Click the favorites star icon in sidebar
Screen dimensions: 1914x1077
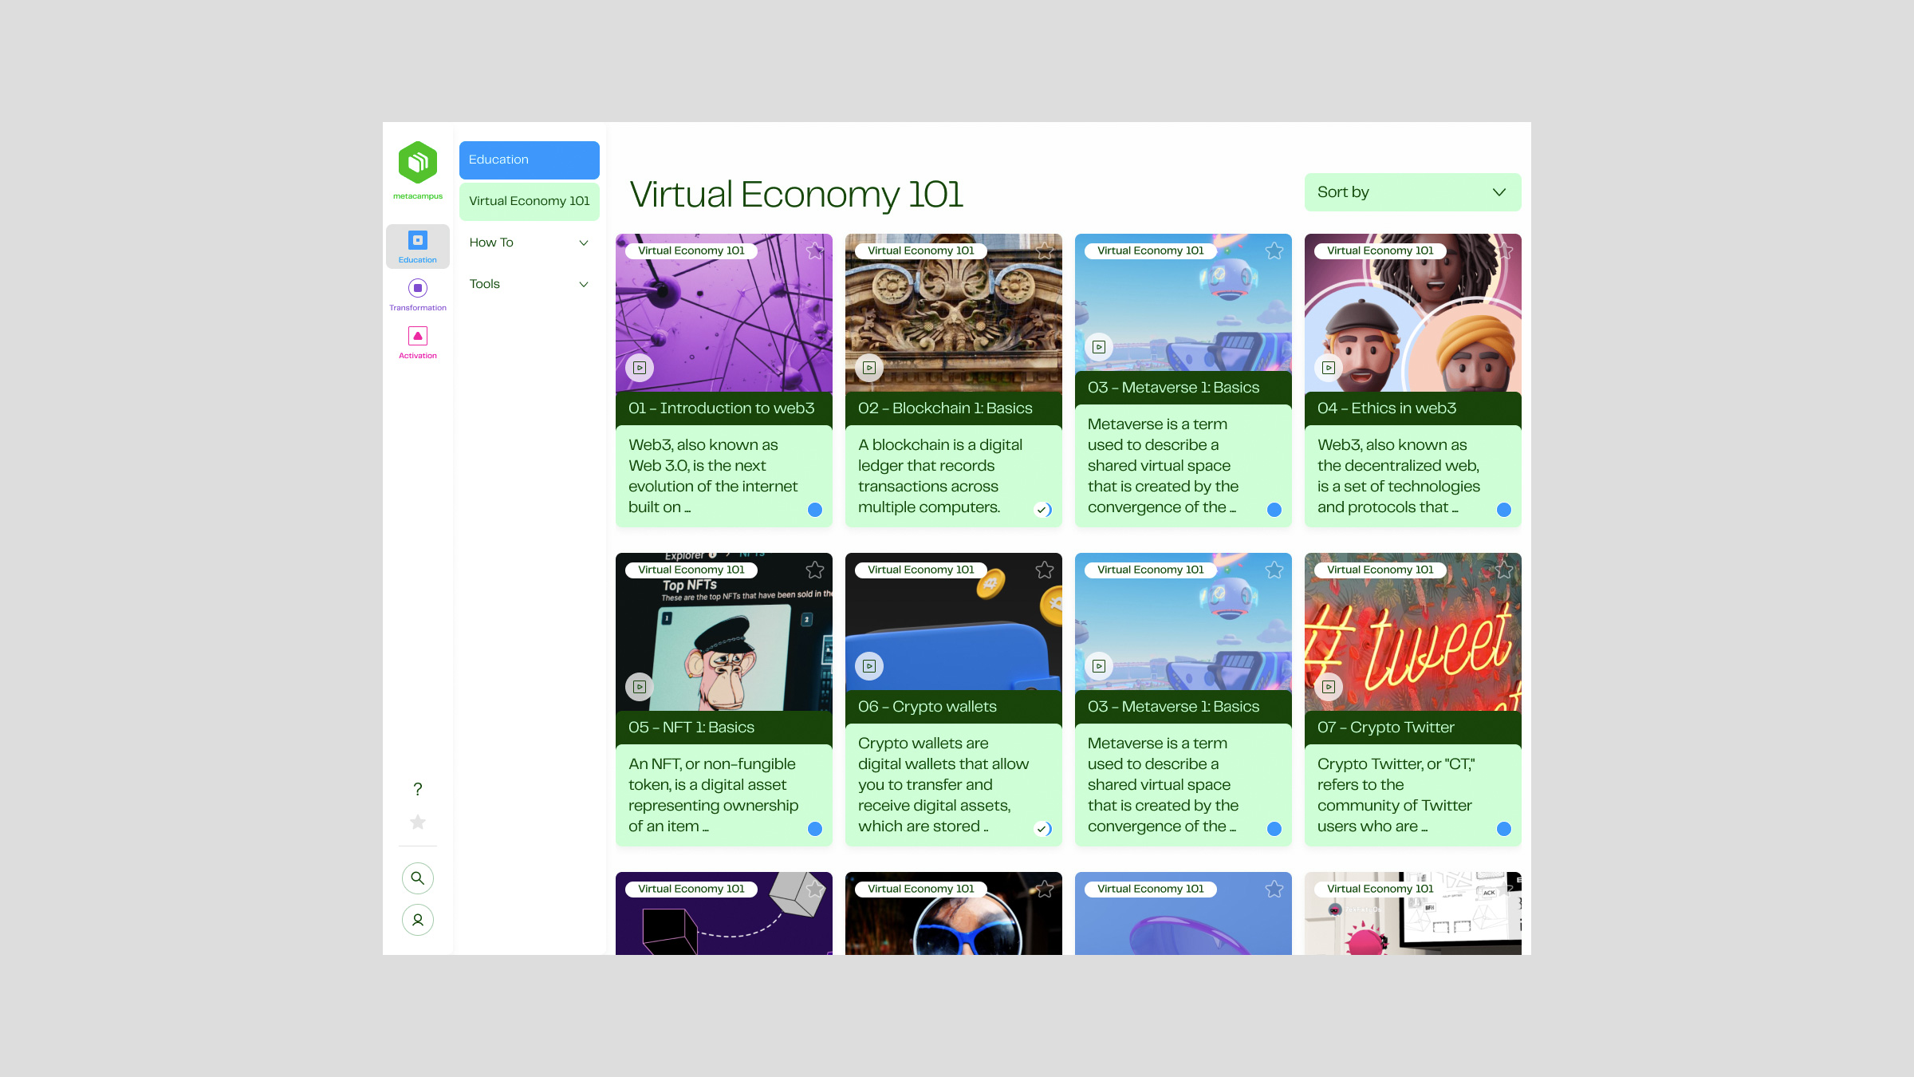pyautogui.click(x=417, y=822)
